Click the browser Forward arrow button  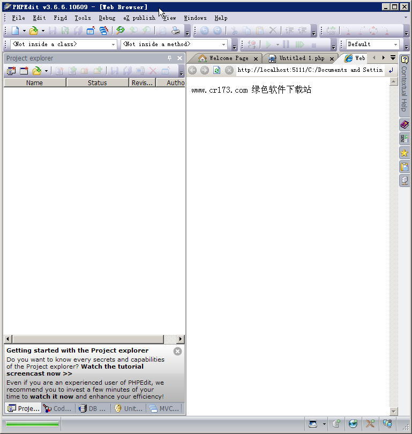click(205, 70)
